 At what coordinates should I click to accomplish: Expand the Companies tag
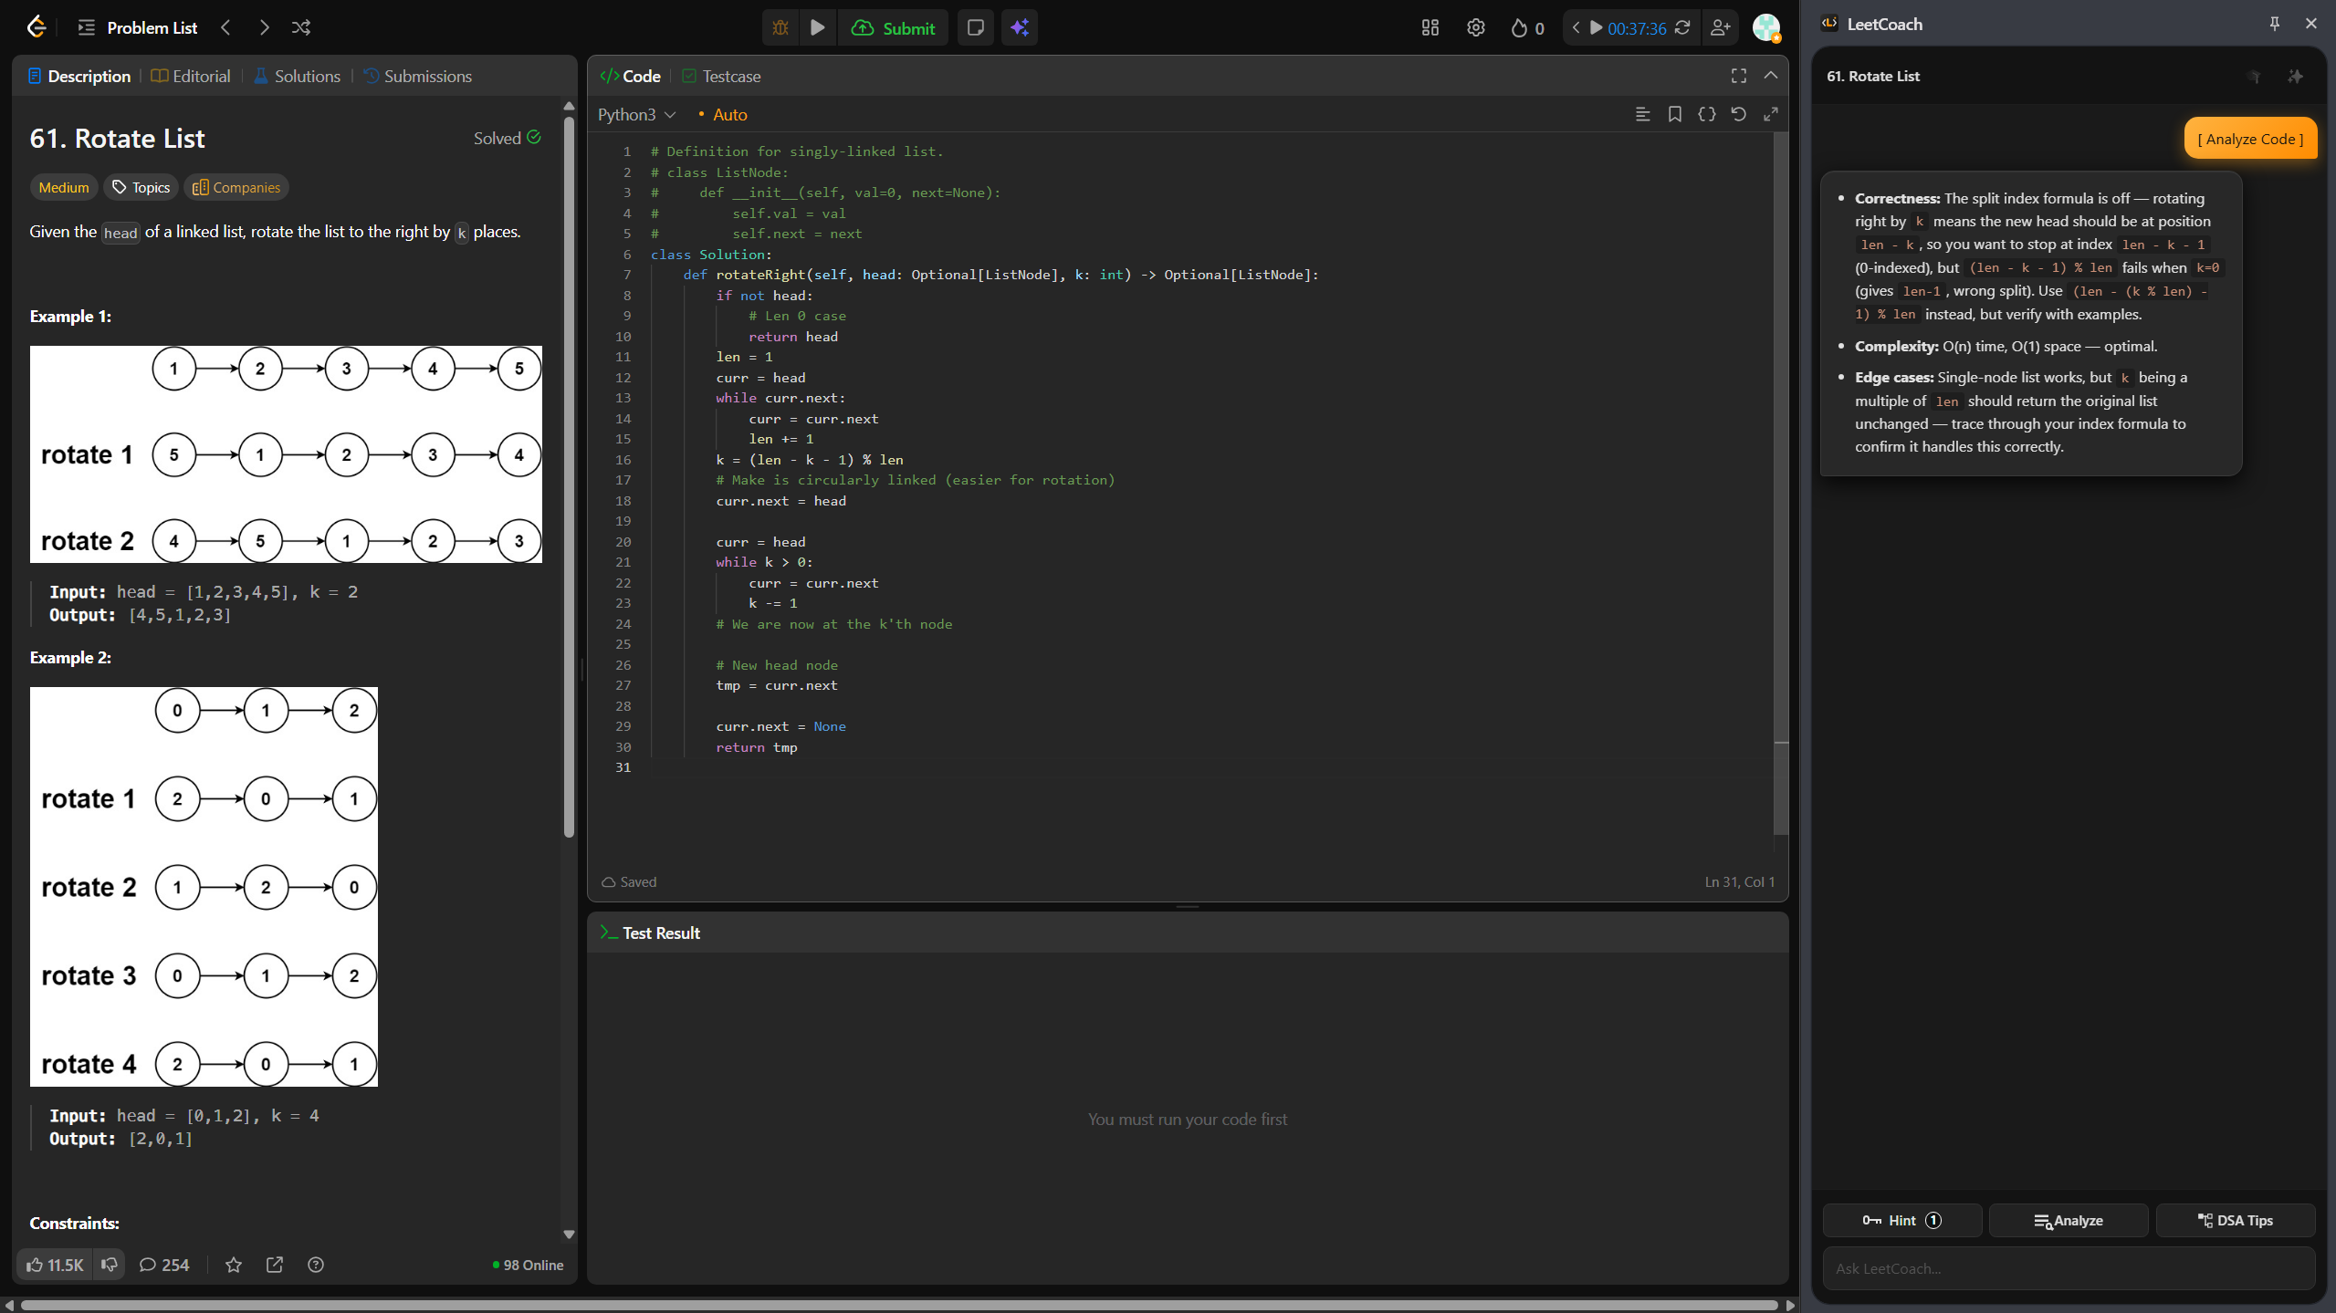coord(236,187)
